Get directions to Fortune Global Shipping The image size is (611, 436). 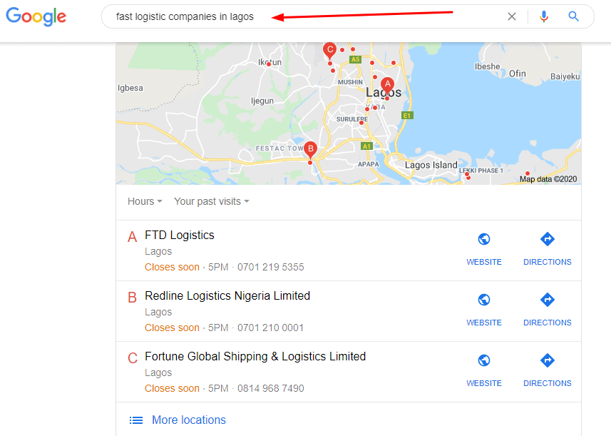[x=548, y=361]
